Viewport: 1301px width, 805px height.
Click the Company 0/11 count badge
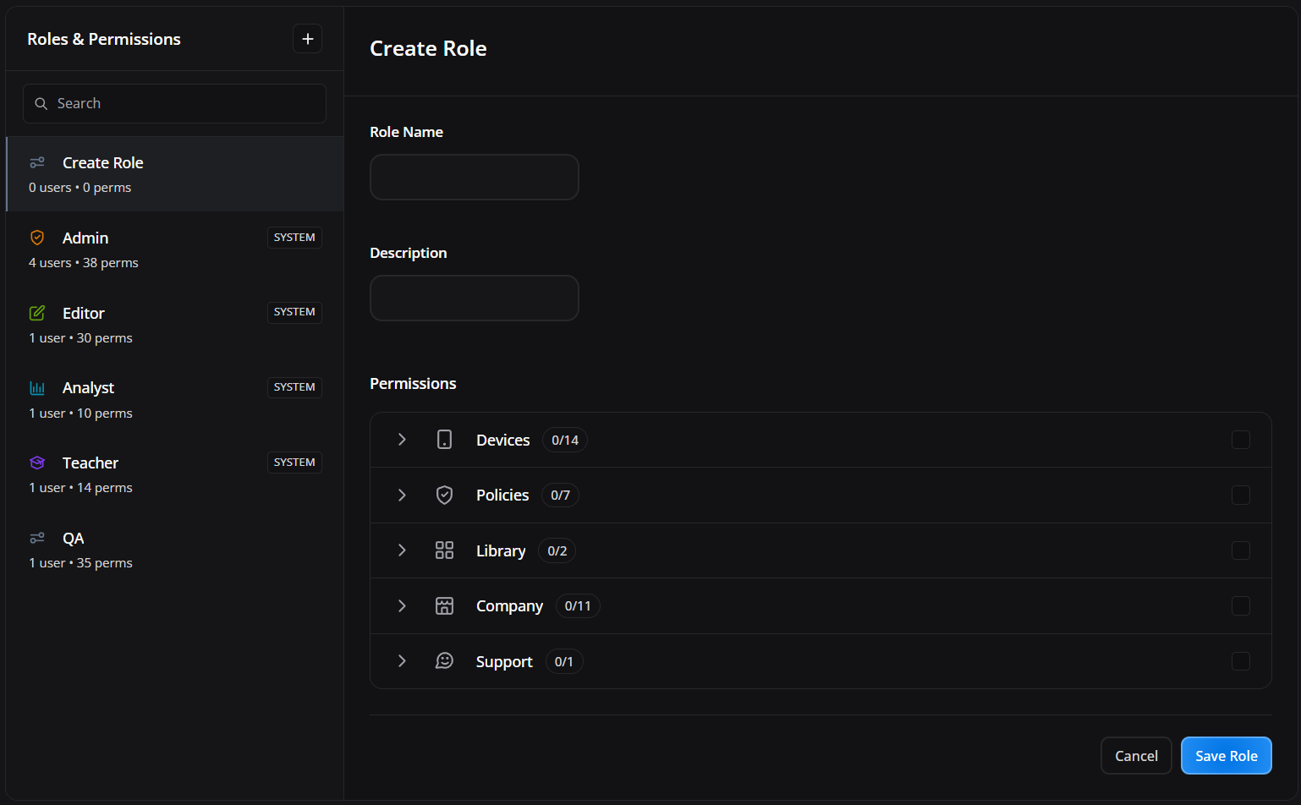click(x=578, y=605)
